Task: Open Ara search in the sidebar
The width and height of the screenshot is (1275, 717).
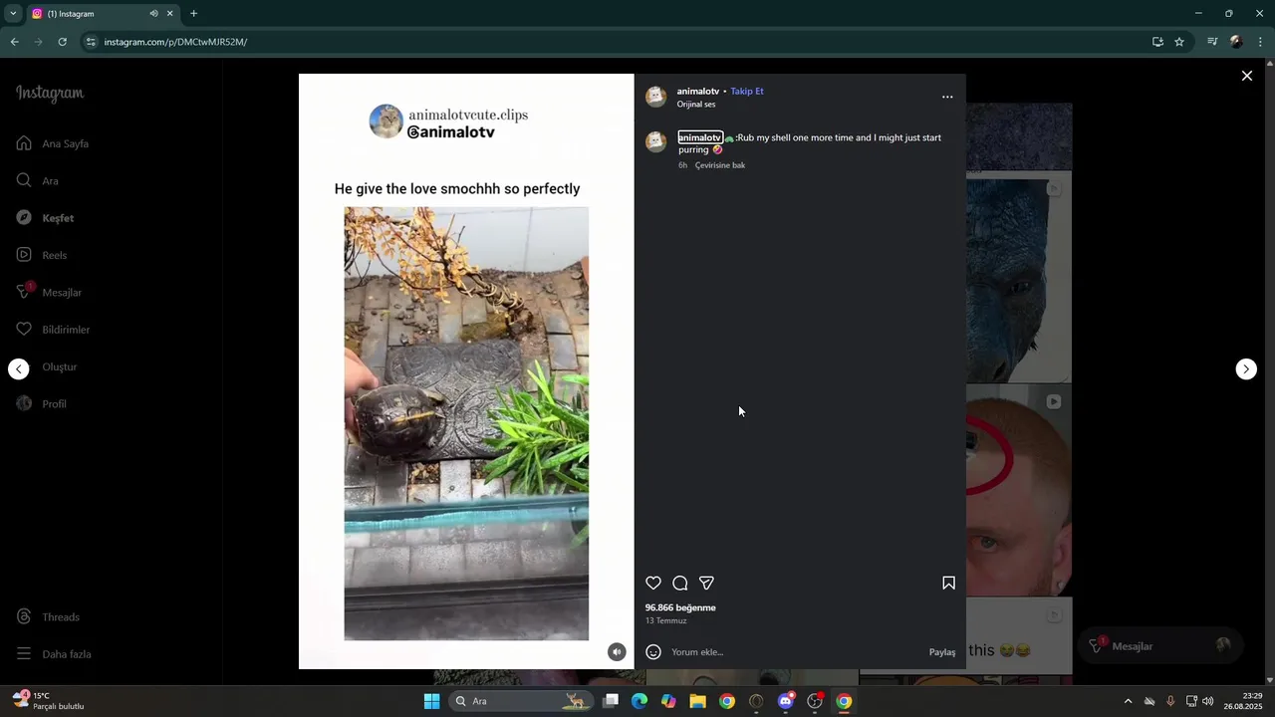Action: coord(38,181)
